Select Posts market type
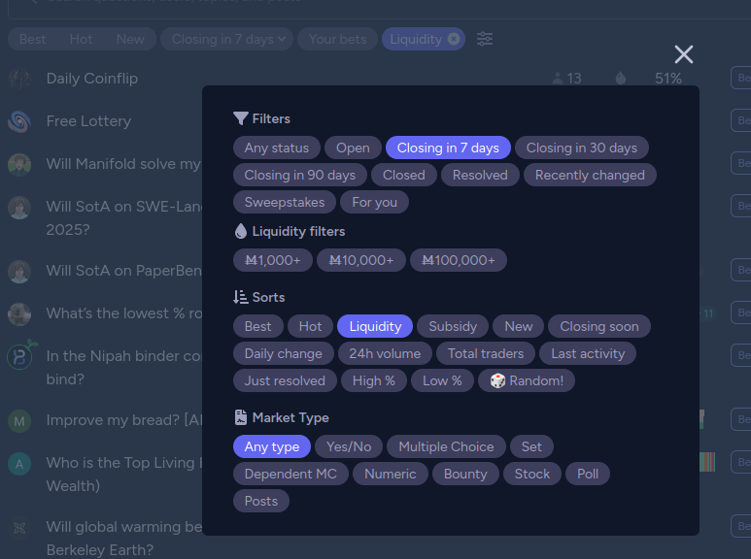The width and height of the screenshot is (751, 559). (x=261, y=501)
